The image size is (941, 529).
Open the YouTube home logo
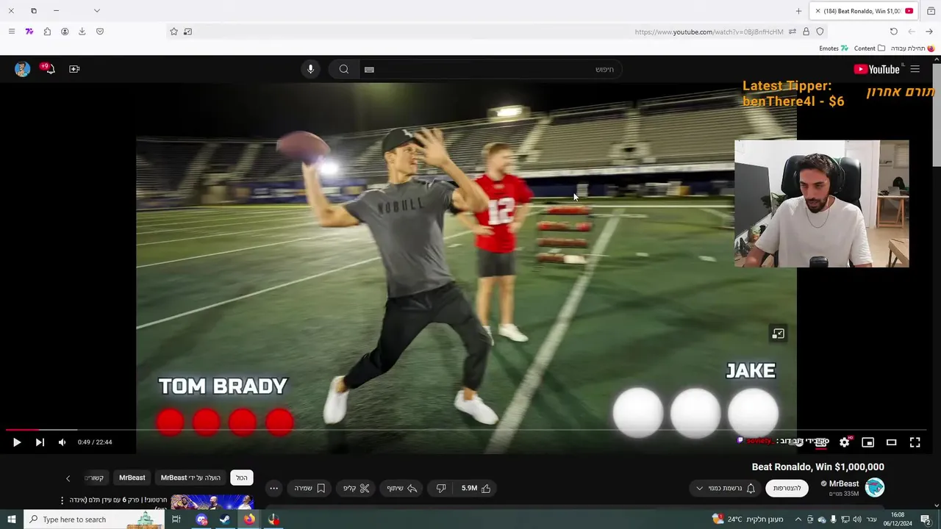879,69
